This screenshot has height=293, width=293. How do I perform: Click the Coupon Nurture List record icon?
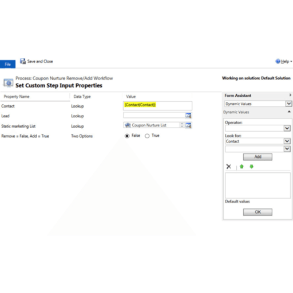(x=128, y=125)
